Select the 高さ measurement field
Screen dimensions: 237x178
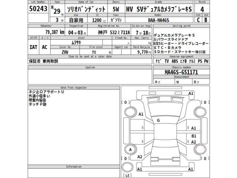click(x=201, y=82)
